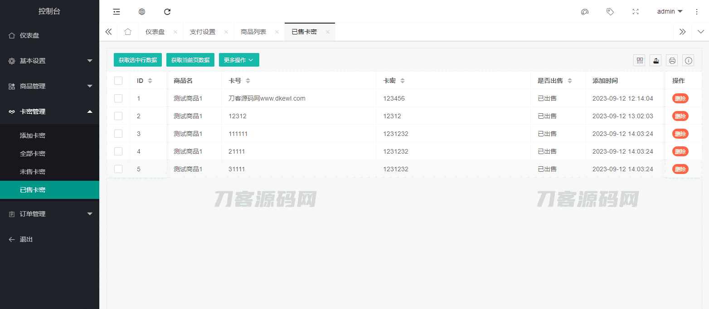Image resolution: width=709 pixels, height=309 pixels.
Task: Open the 更多操作 dropdown
Action: [239, 60]
